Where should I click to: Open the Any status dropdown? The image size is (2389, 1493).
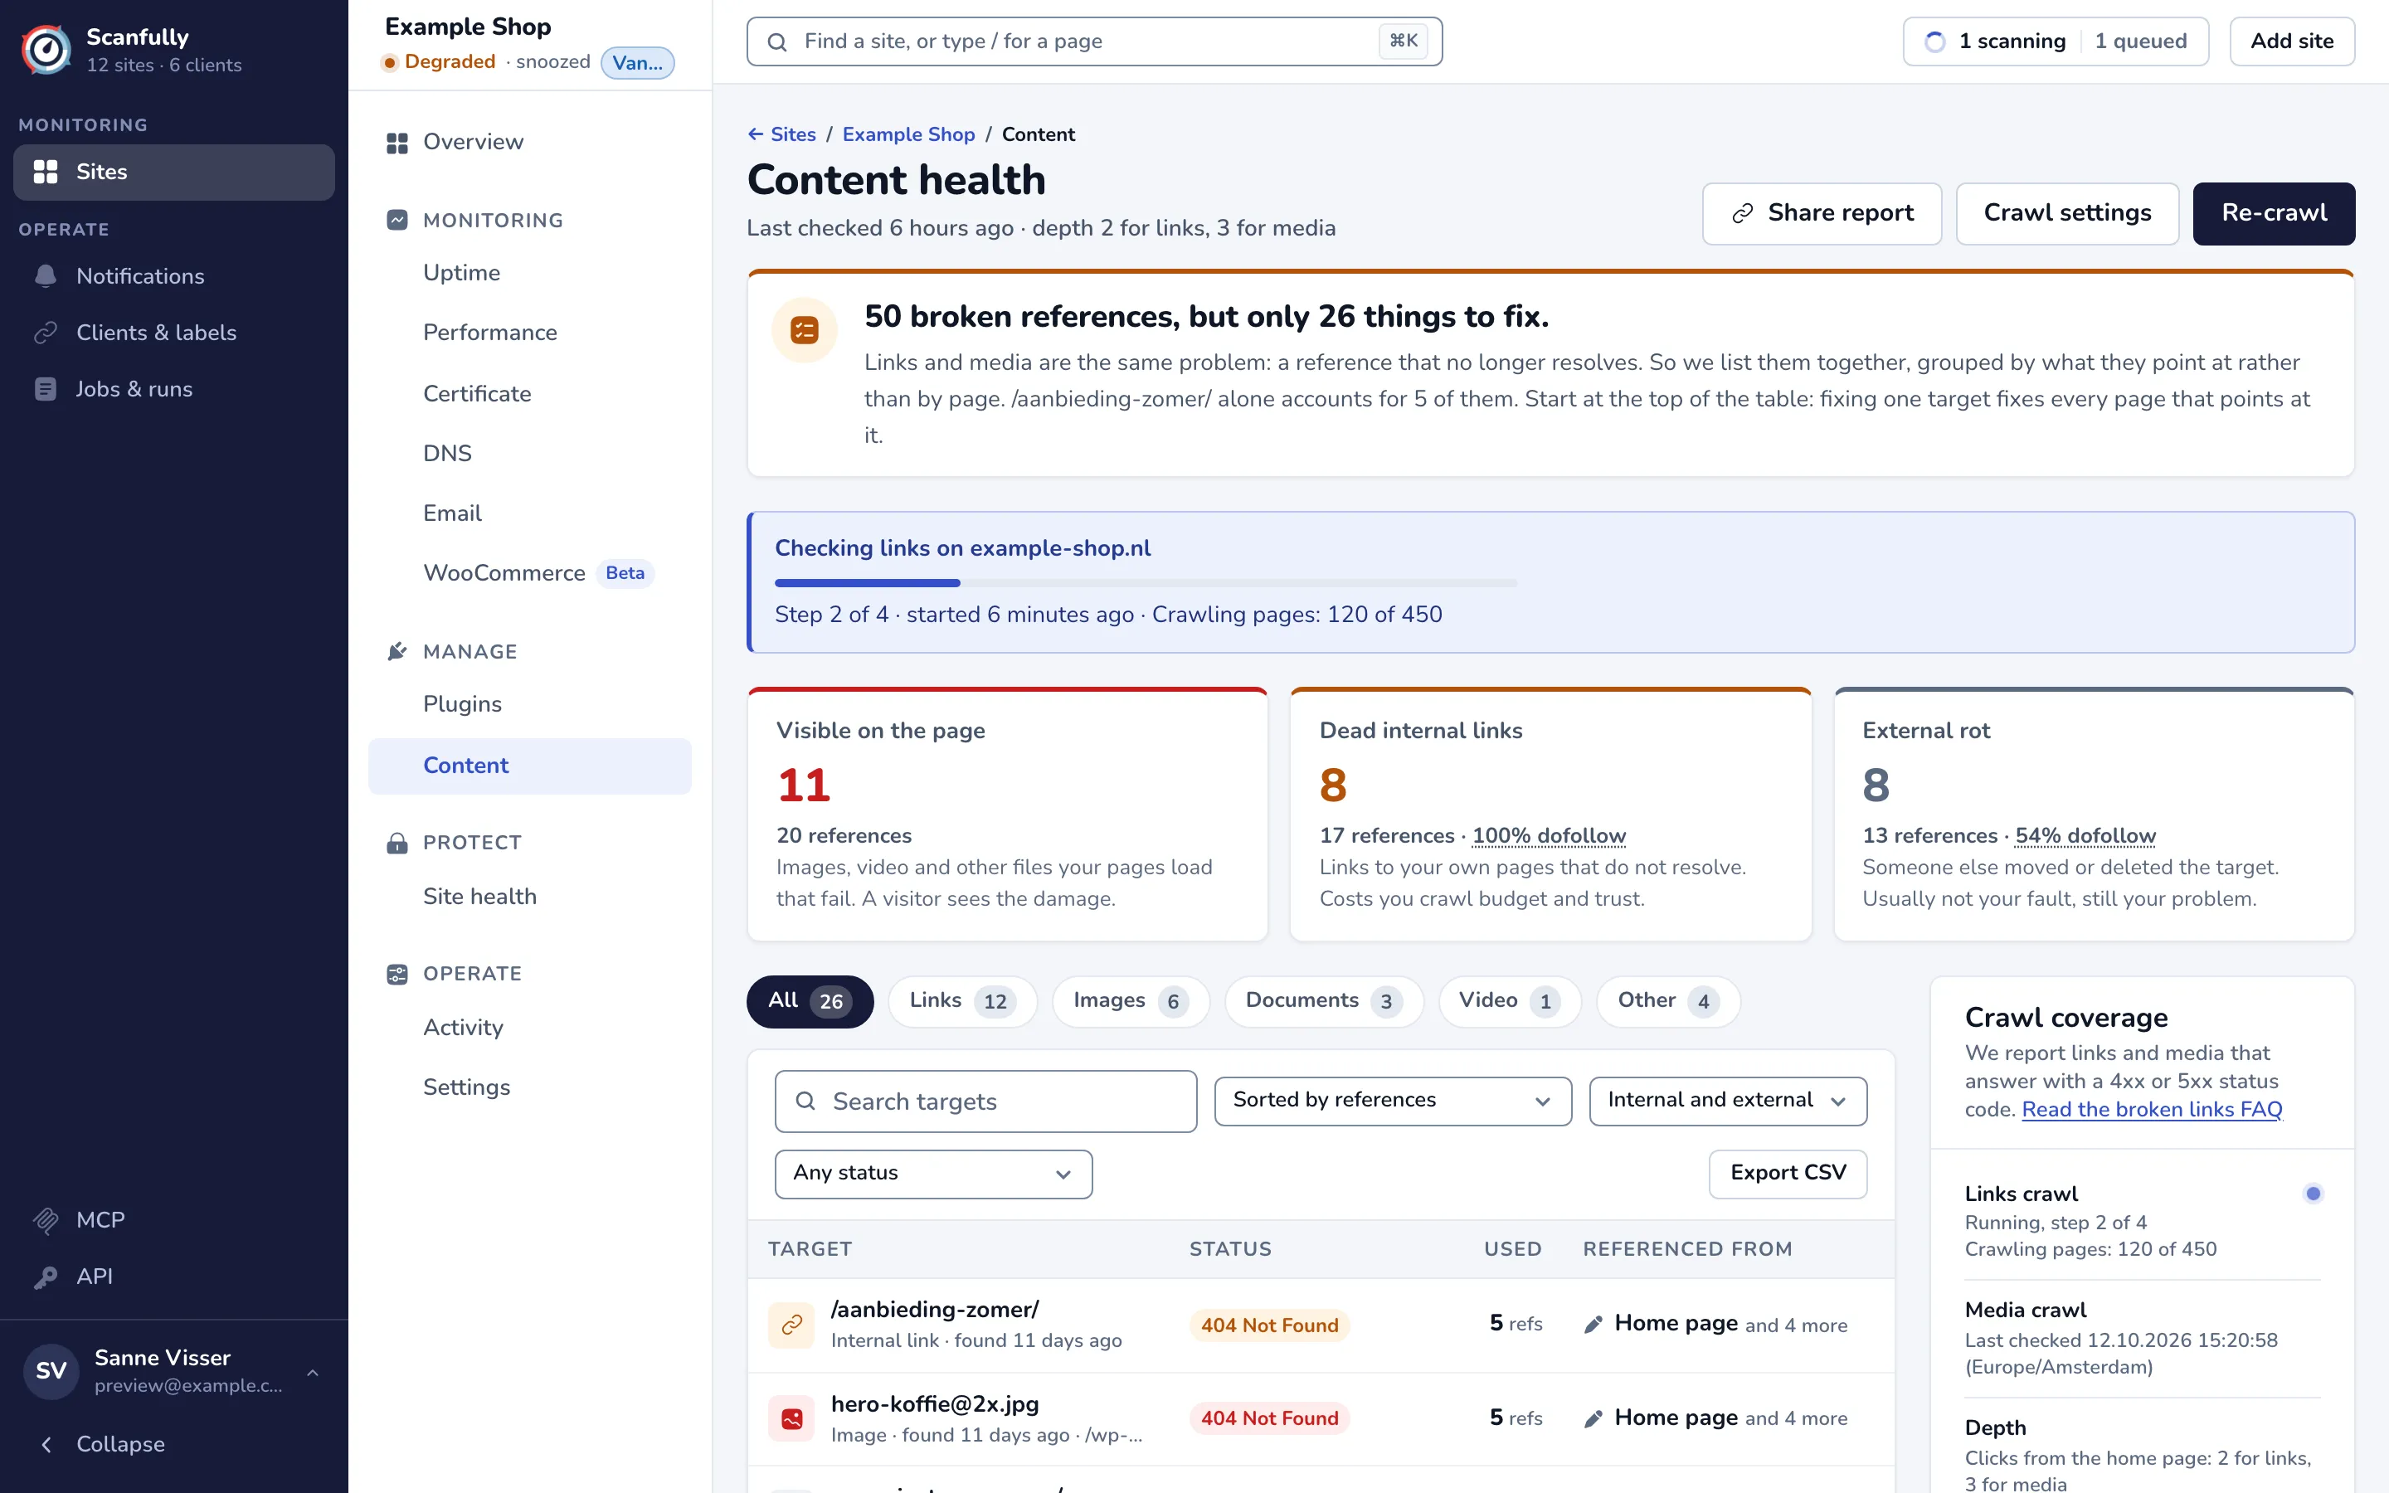click(933, 1174)
